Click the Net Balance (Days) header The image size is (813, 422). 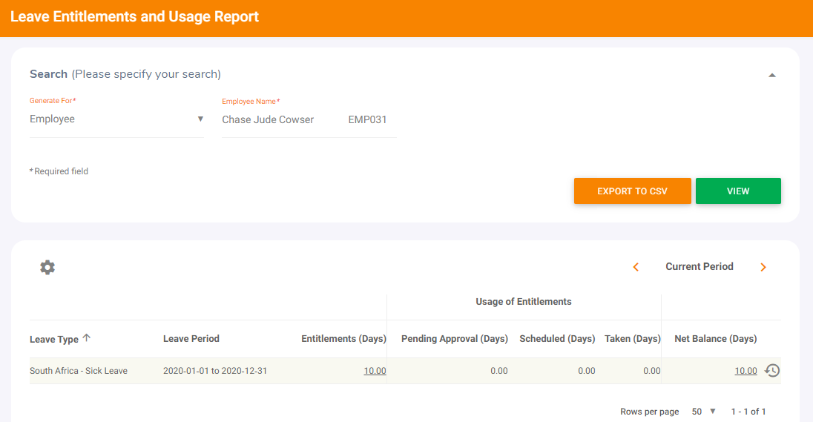click(716, 338)
